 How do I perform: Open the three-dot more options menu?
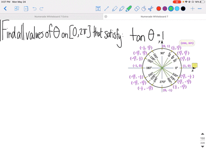[200, 9]
